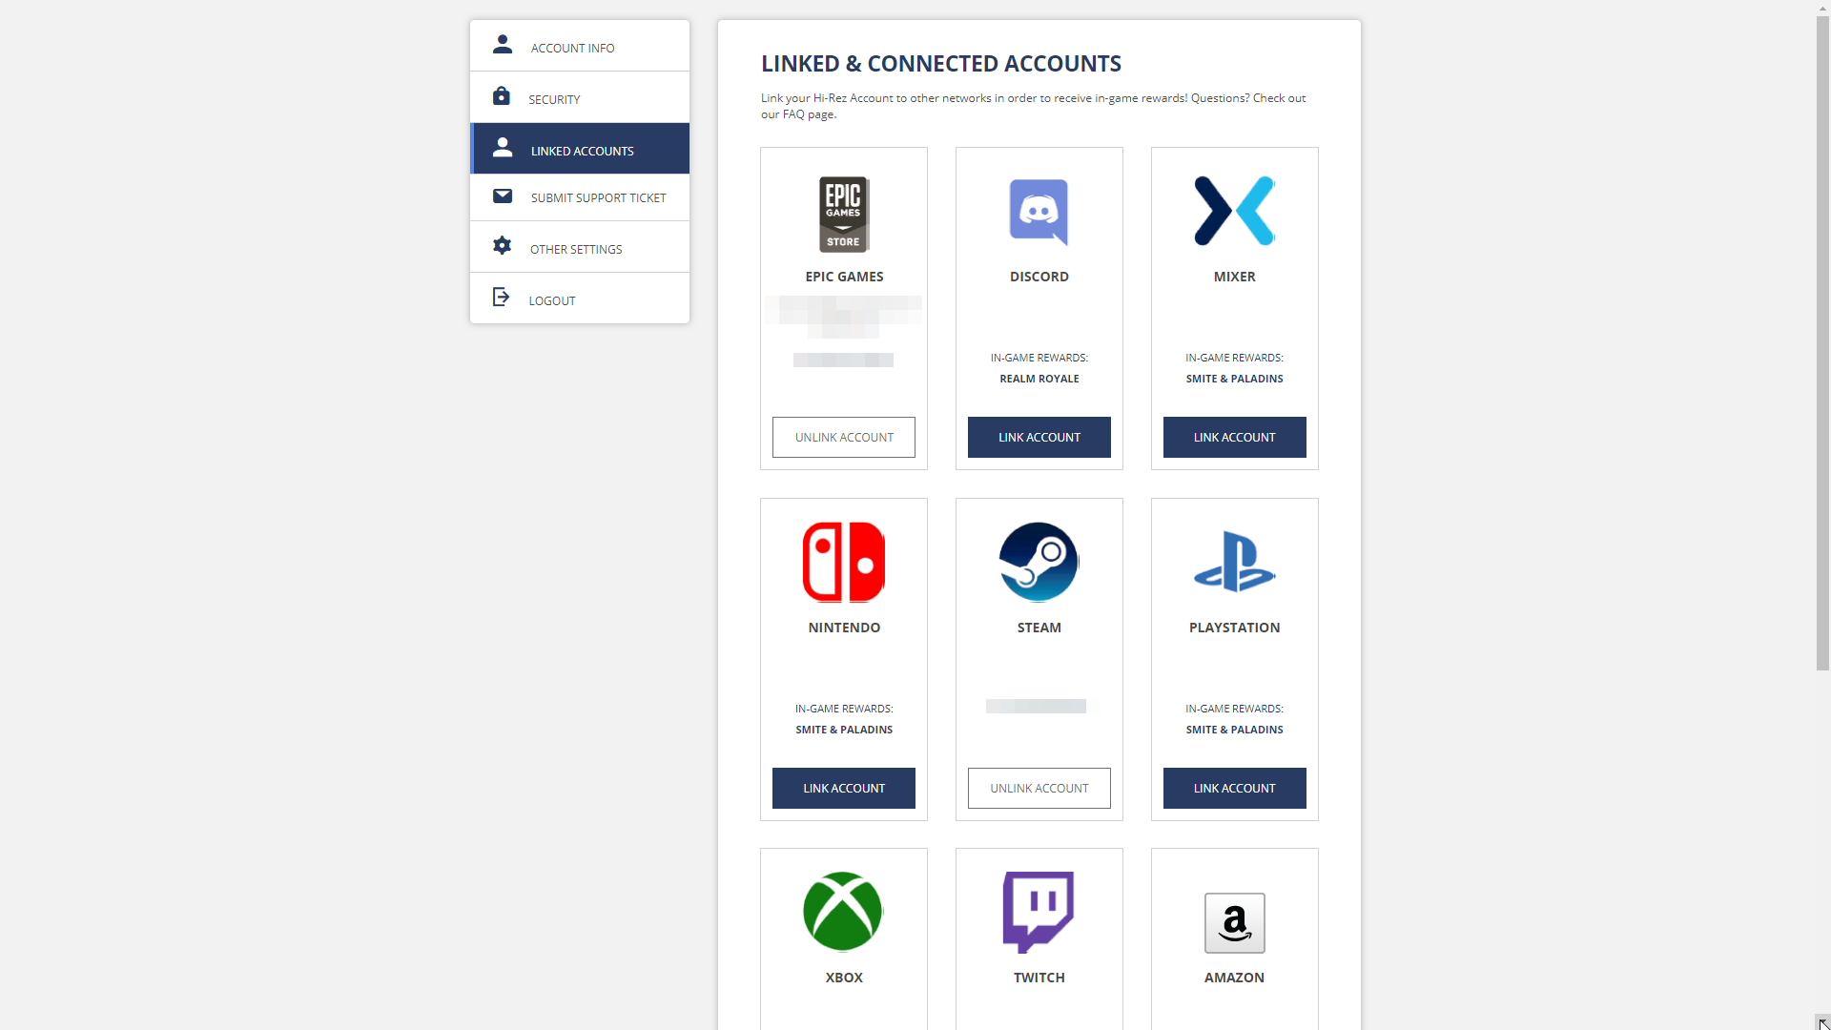
Task: Click Smite & Paladins reward under Nintendo
Action: (844, 730)
